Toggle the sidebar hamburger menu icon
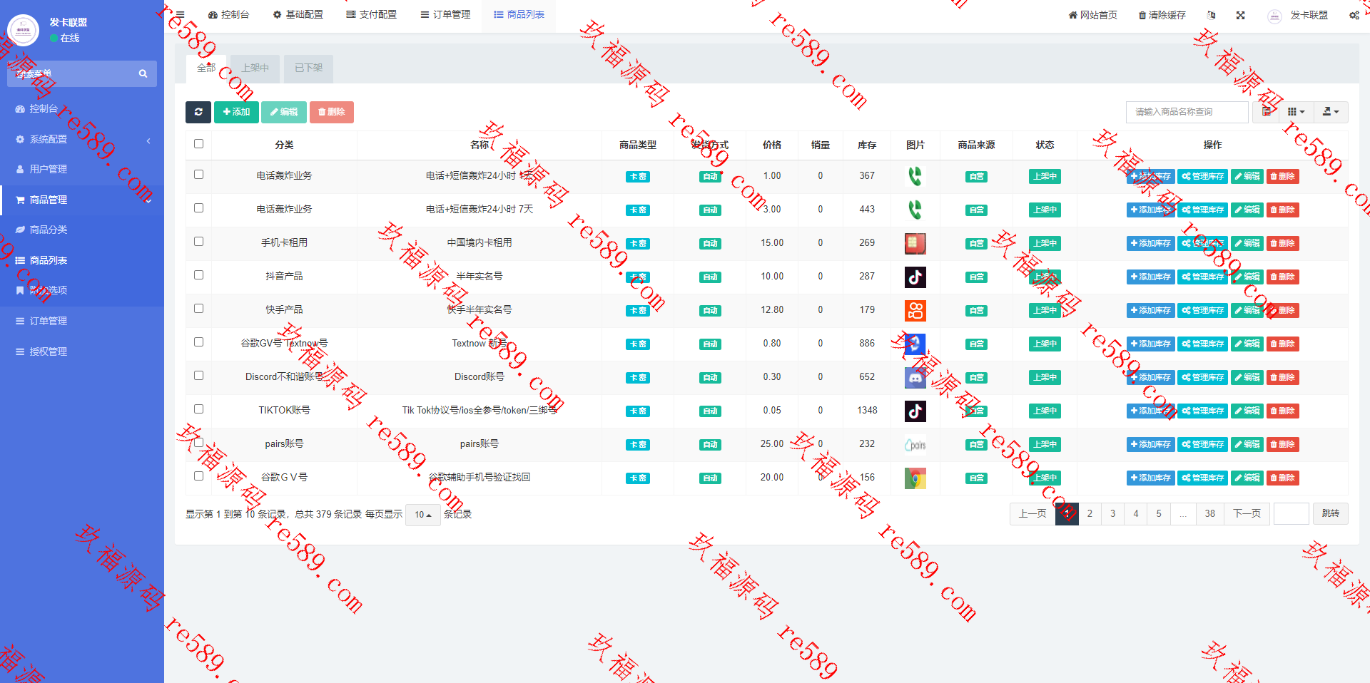Image resolution: width=1370 pixels, height=683 pixels. click(180, 14)
